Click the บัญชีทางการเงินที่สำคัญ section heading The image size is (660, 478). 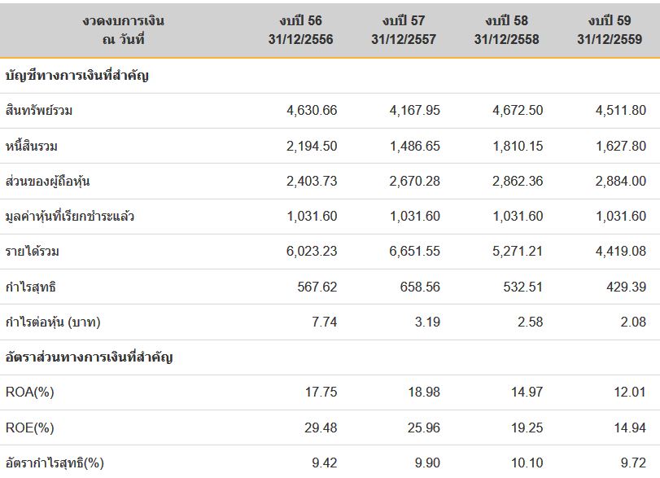(x=77, y=76)
